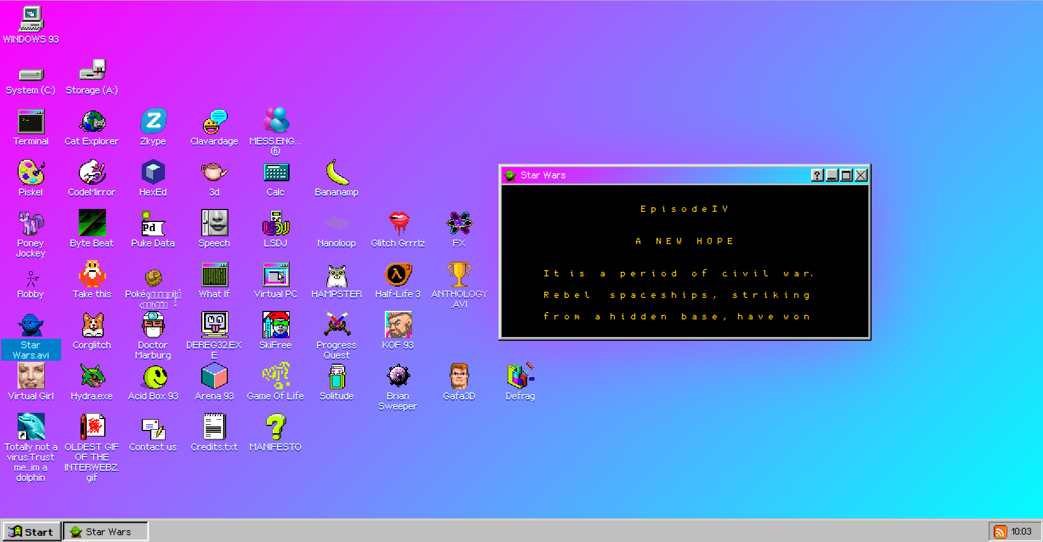Open the Piskel paint palette icon
This screenshot has width=1043, height=542.
point(31,173)
